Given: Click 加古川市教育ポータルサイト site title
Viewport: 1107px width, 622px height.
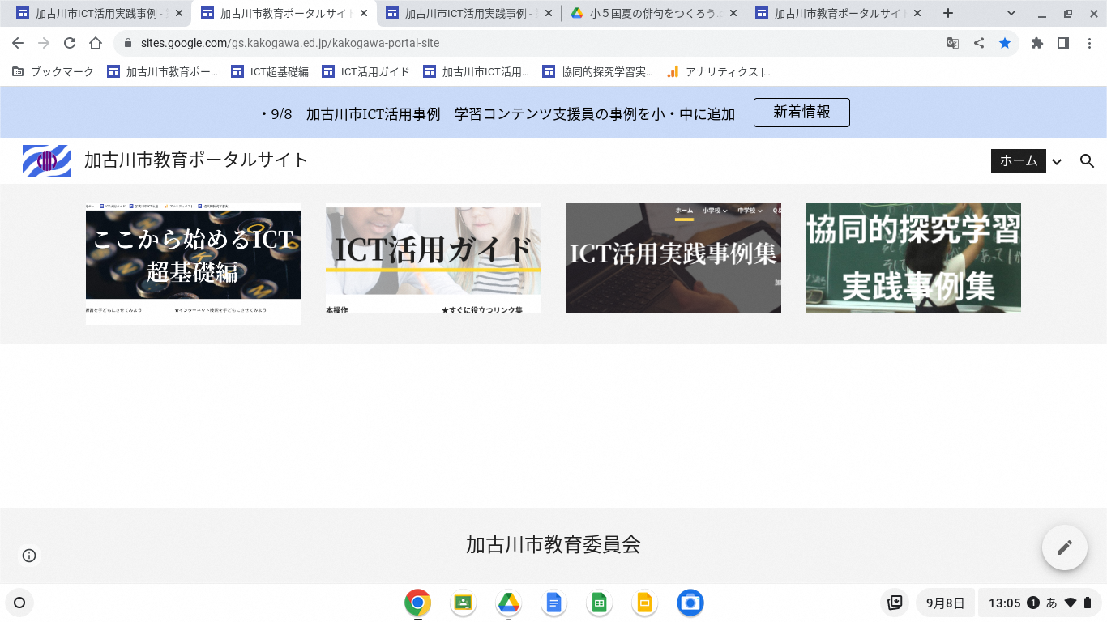Looking at the screenshot, I should [196, 160].
